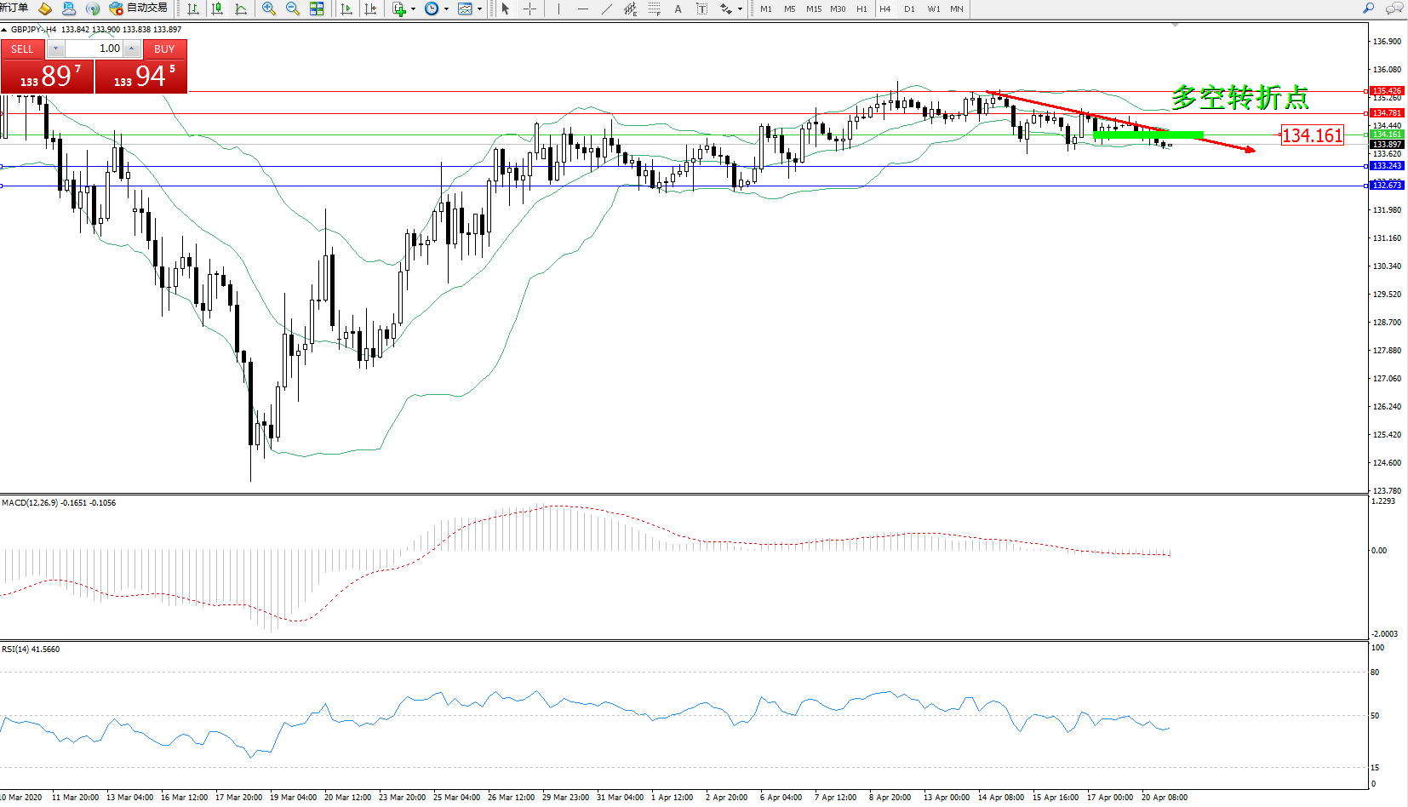Select the trendline drawing tool
This screenshot has height=807, width=1408.
click(x=606, y=9)
